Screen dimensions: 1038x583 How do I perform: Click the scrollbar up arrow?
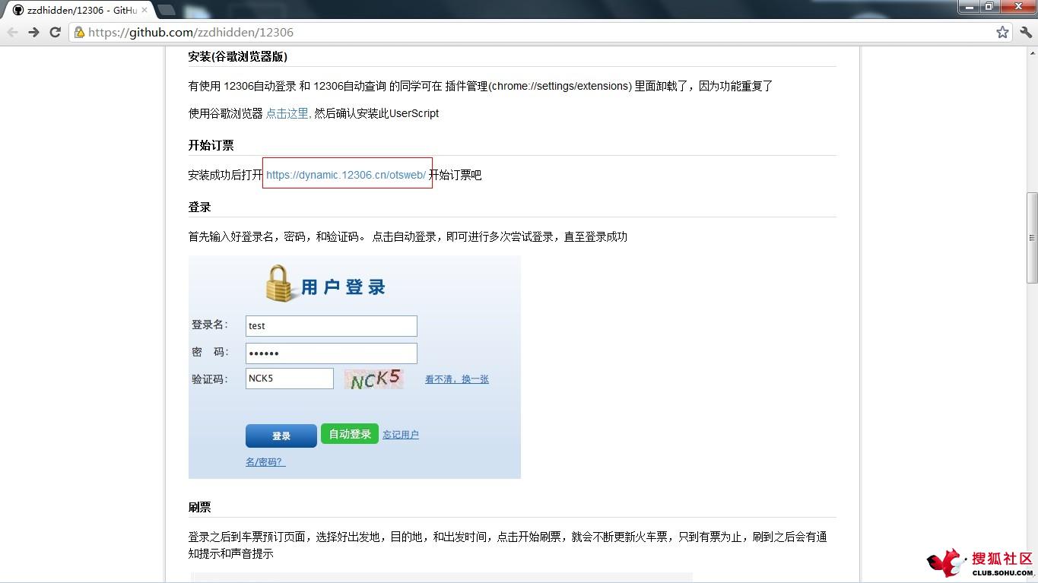[1032, 52]
